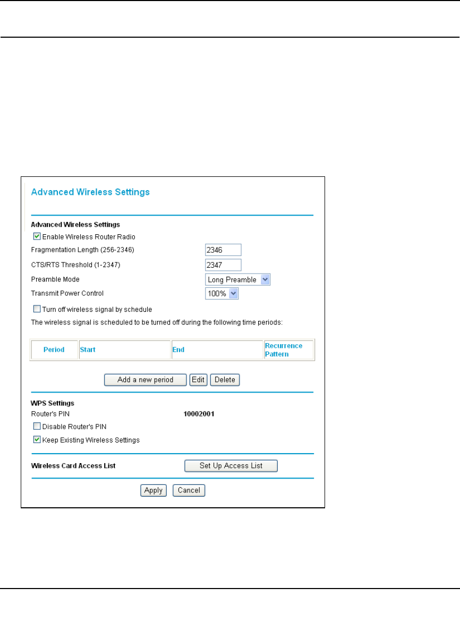Apply the wireless settings
Viewport: 460px width, 622px height.
point(154,490)
